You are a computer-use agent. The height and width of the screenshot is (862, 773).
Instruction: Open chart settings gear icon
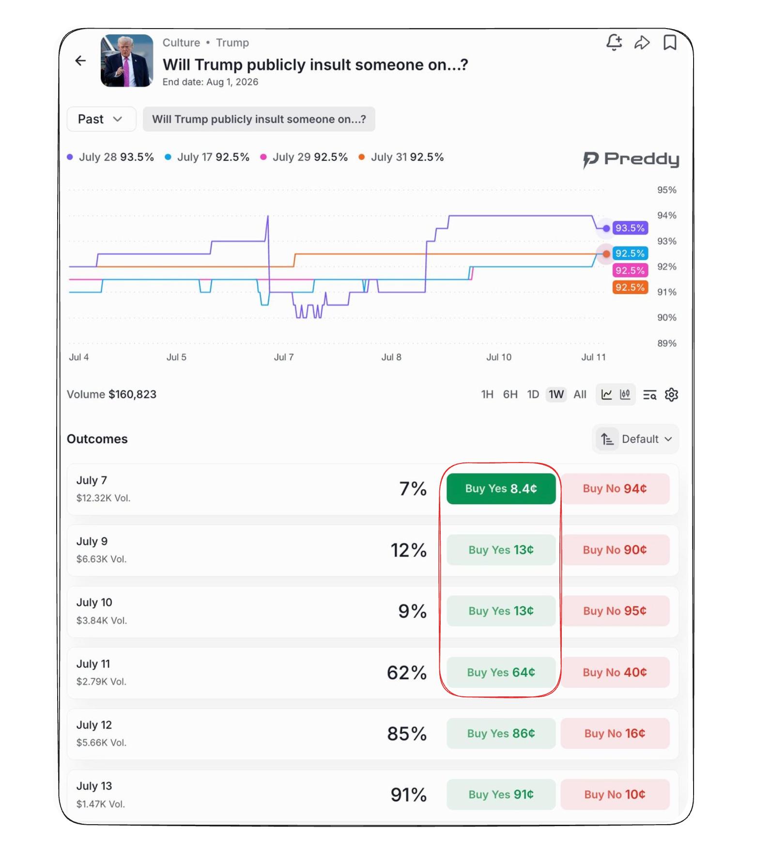[x=671, y=395]
